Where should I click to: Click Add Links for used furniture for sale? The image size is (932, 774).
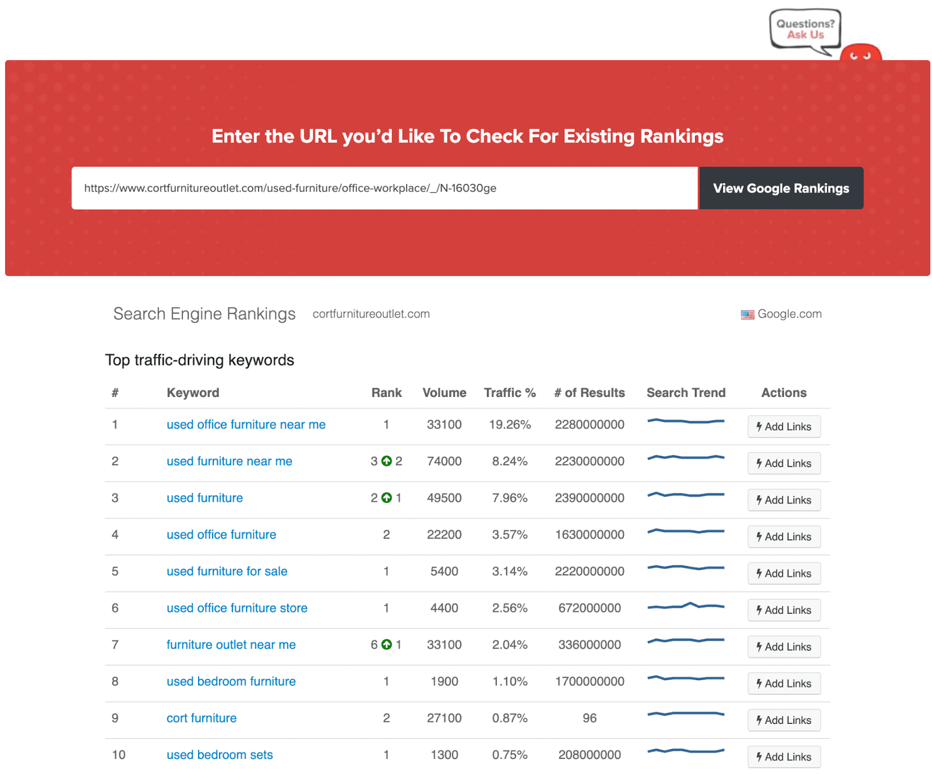point(783,573)
